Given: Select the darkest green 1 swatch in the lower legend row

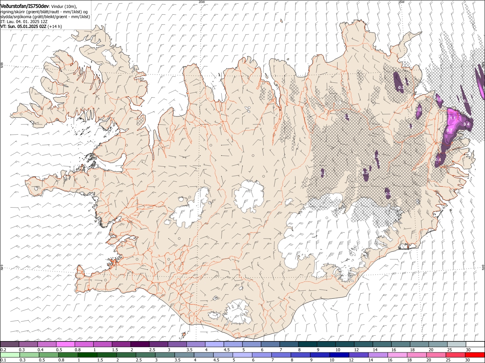Looking at the screenshot, I should point(87,355).
